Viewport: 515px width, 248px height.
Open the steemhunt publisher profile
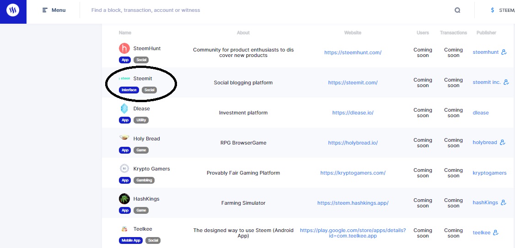(x=485, y=52)
